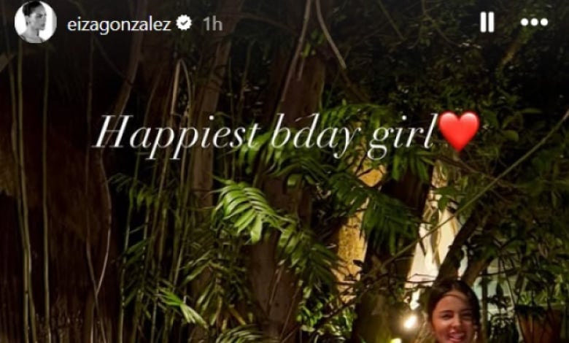
Task: Tap the word girl in the caption
Action: 400,136
